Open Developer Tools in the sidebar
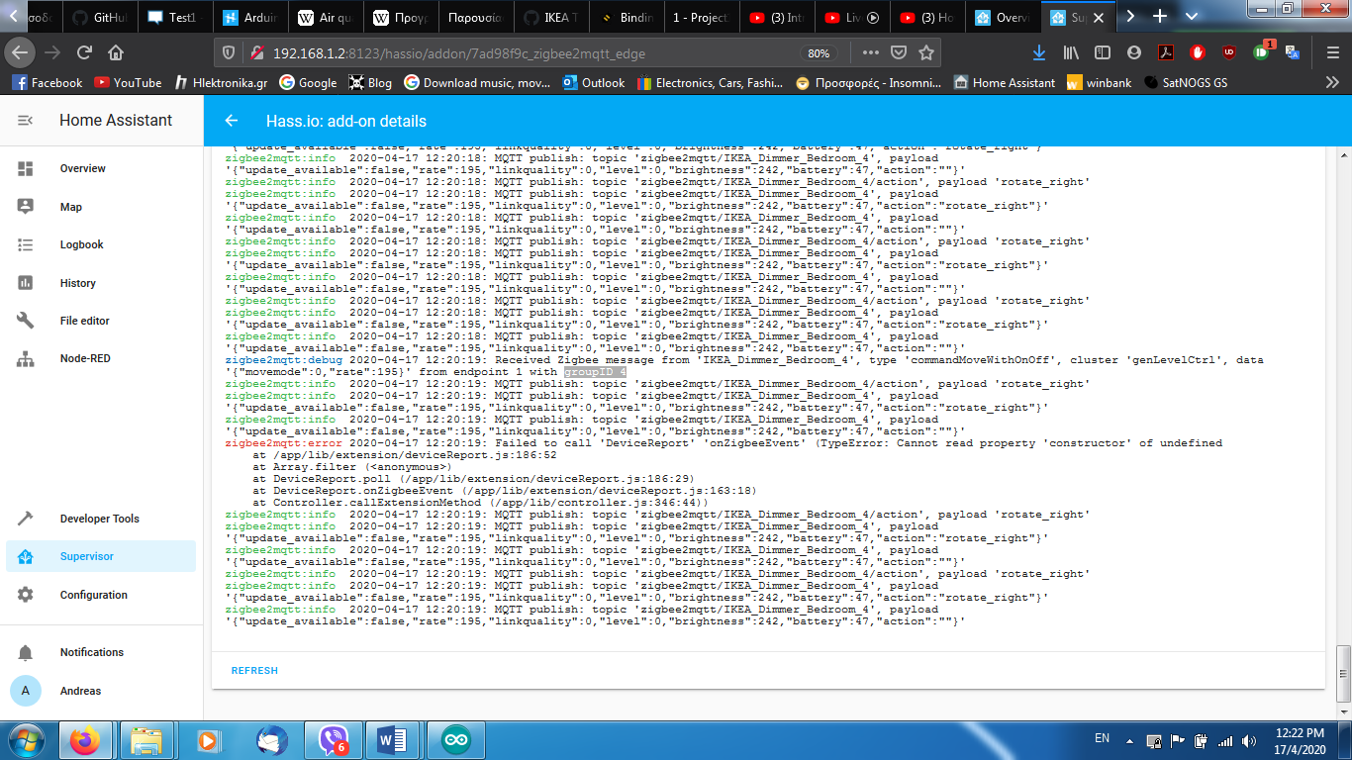 (x=100, y=518)
